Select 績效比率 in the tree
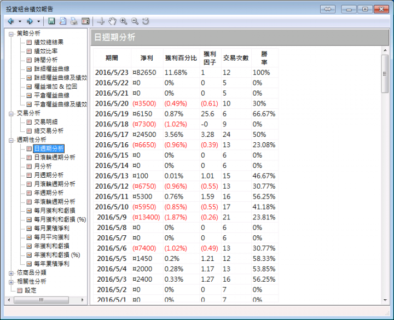 46,51
